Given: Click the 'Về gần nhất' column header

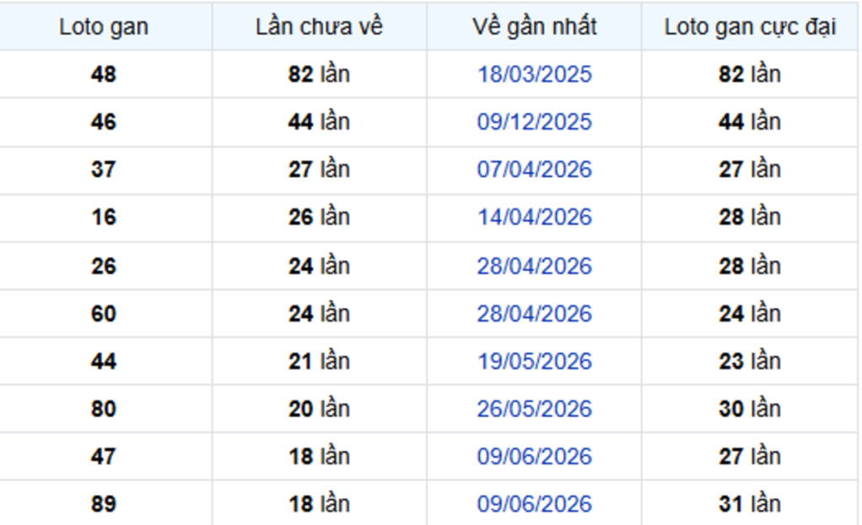Looking at the screenshot, I should click(535, 27).
